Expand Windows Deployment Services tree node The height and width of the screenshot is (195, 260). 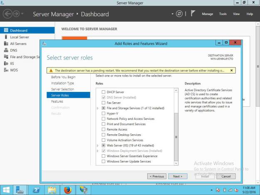[98, 151]
